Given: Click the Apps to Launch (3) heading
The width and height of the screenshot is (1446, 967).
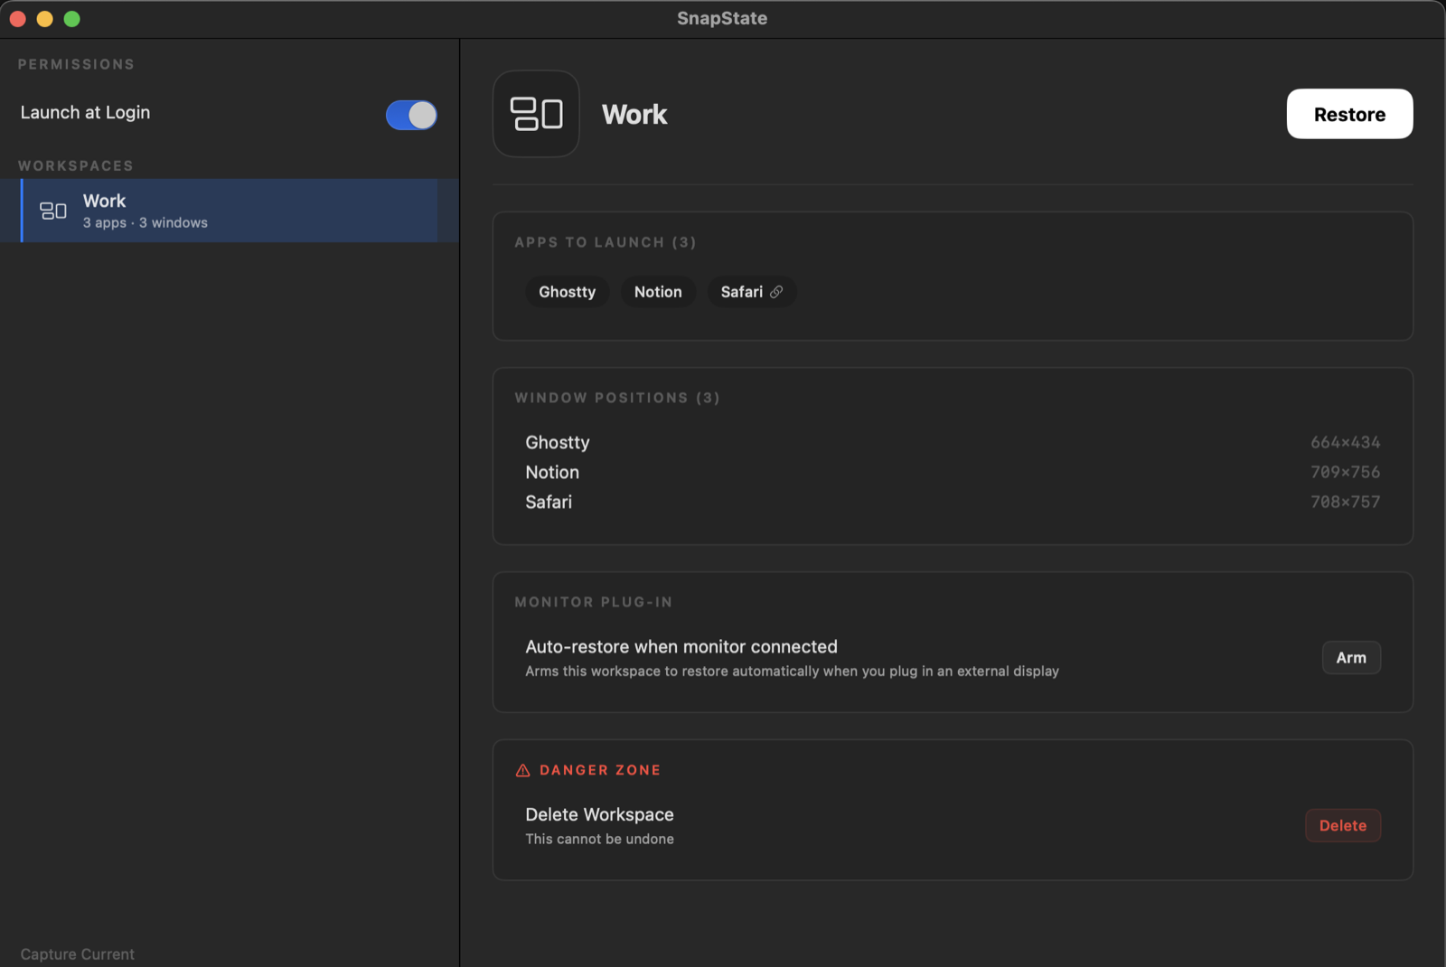Looking at the screenshot, I should tap(606, 242).
